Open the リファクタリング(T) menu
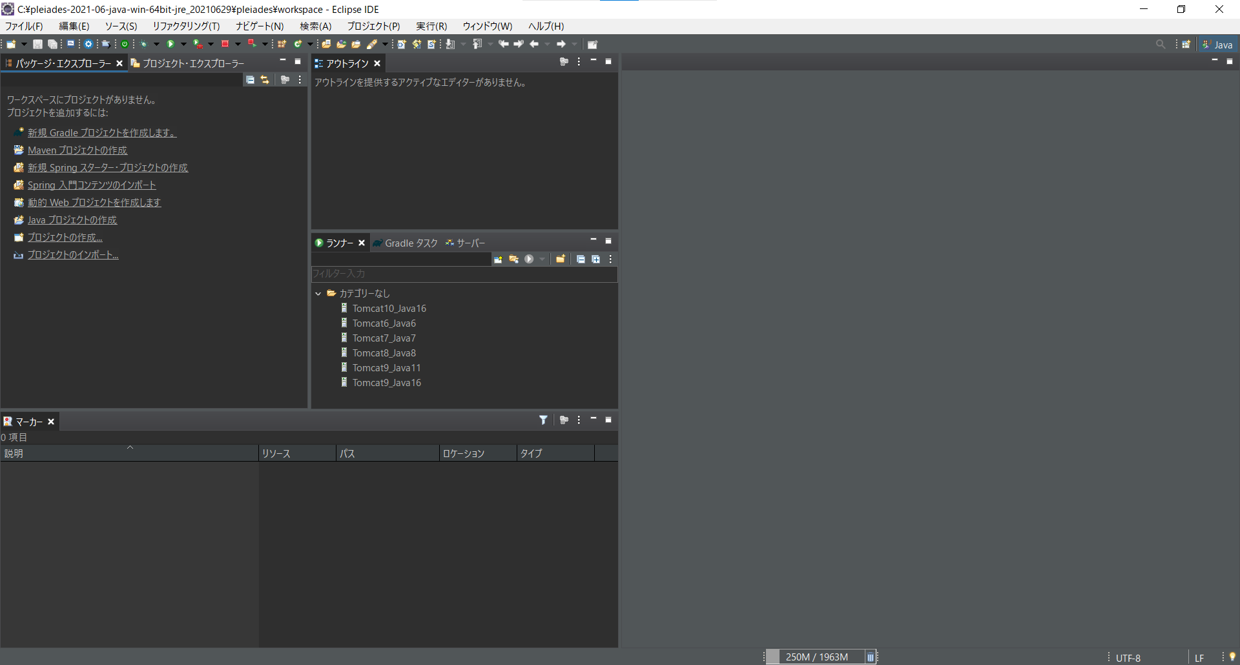This screenshot has height=665, width=1240. (186, 26)
